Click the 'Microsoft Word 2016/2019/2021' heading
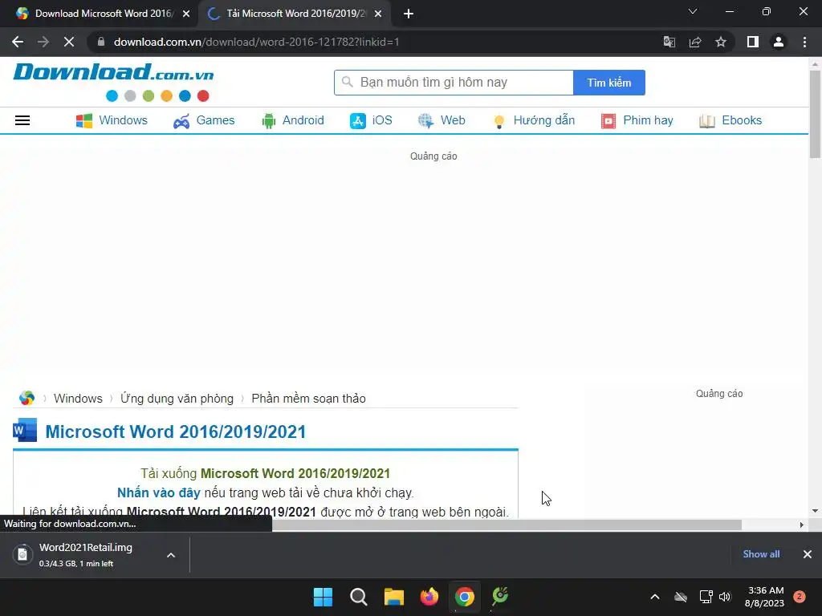 tap(176, 432)
